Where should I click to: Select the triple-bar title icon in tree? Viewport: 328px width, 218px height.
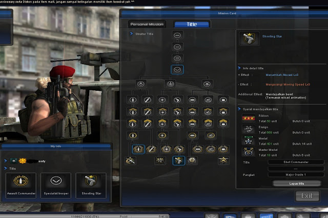coord(177,58)
